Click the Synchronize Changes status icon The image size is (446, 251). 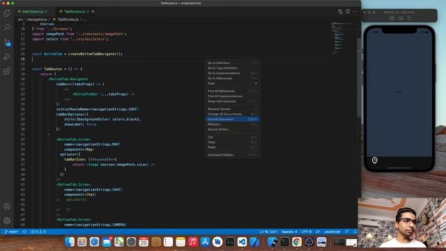click(24, 231)
